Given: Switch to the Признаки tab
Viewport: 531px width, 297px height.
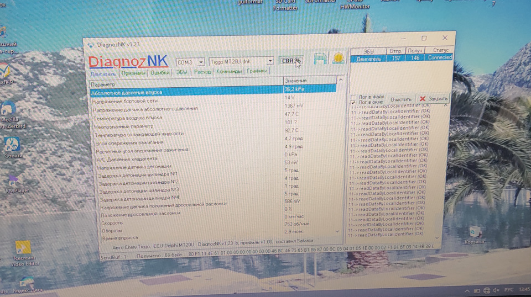Looking at the screenshot, I should click(133, 73).
